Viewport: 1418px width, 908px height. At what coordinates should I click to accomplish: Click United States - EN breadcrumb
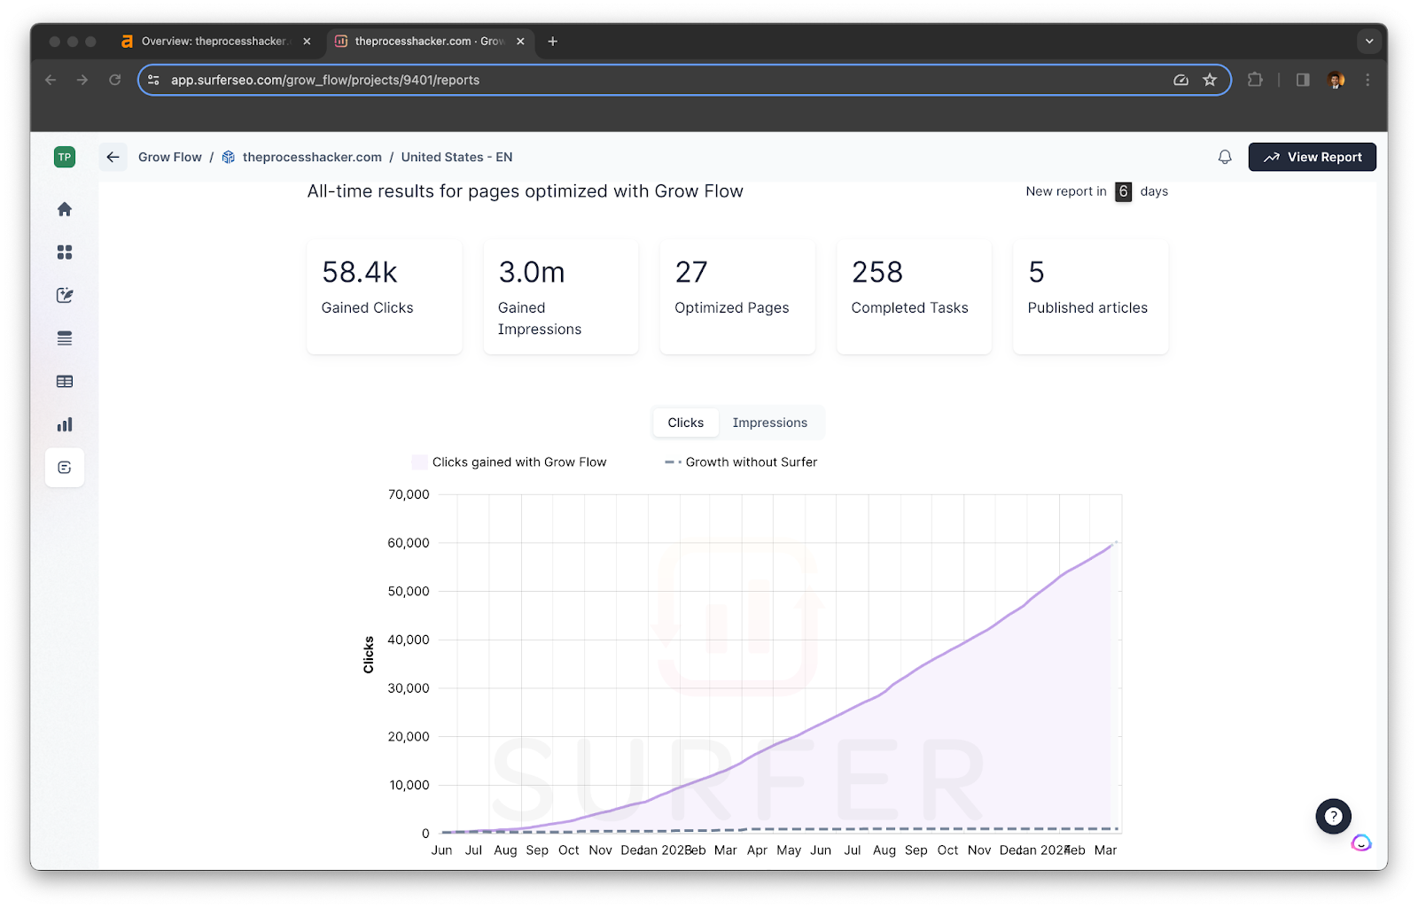coord(456,157)
